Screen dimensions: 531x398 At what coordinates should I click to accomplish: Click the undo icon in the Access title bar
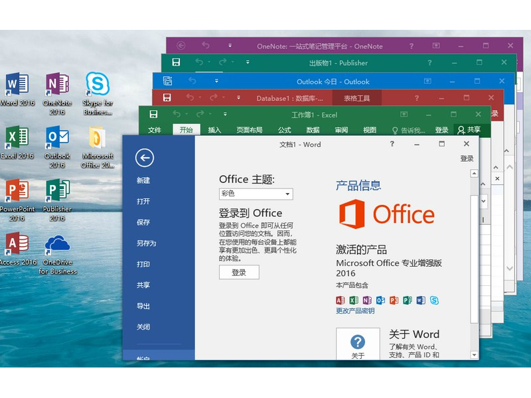click(x=190, y=98)
